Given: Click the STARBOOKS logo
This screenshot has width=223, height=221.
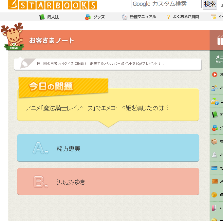Looking at the screenshot, I should 53,5.
